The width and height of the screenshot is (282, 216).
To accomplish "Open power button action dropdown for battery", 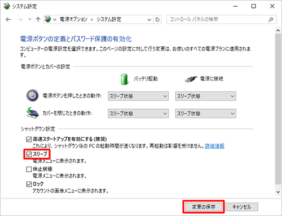I will pyautogui.click(x=138, y=96).
